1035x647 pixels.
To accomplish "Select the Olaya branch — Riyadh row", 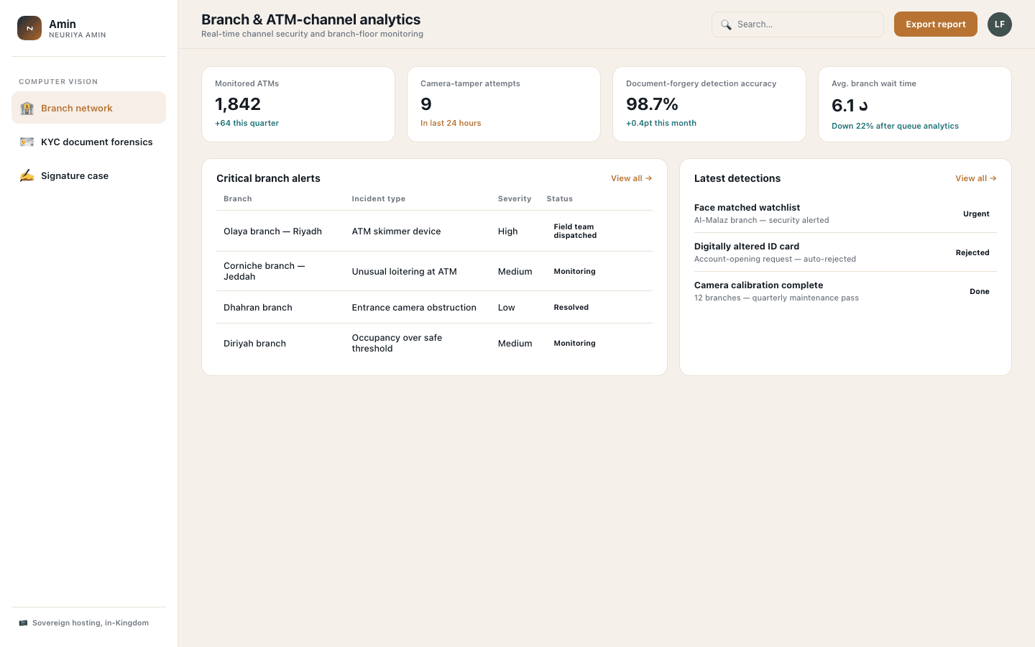I will coord(434,231).
